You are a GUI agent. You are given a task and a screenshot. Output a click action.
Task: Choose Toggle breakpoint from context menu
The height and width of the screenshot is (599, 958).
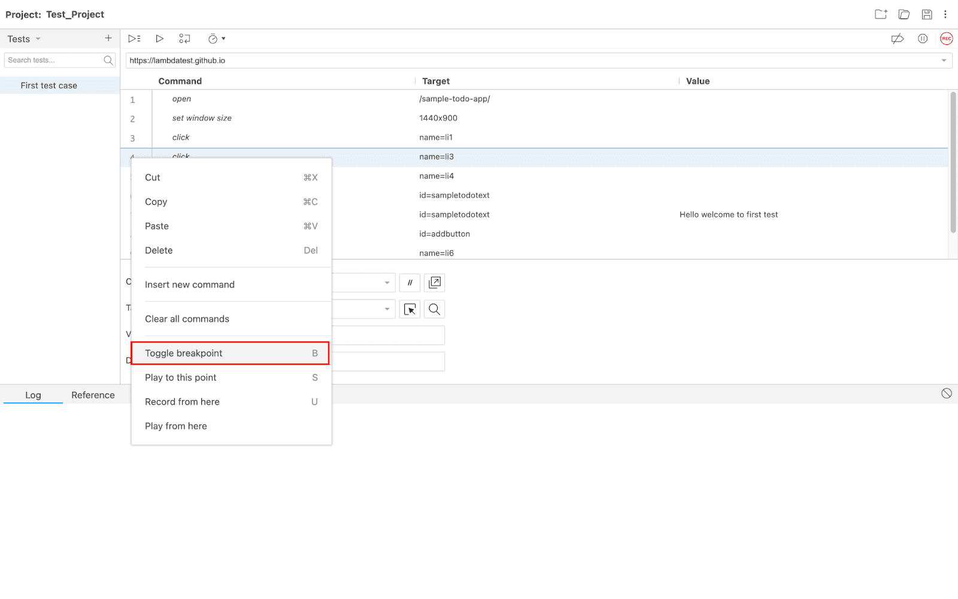pos(230,353)
